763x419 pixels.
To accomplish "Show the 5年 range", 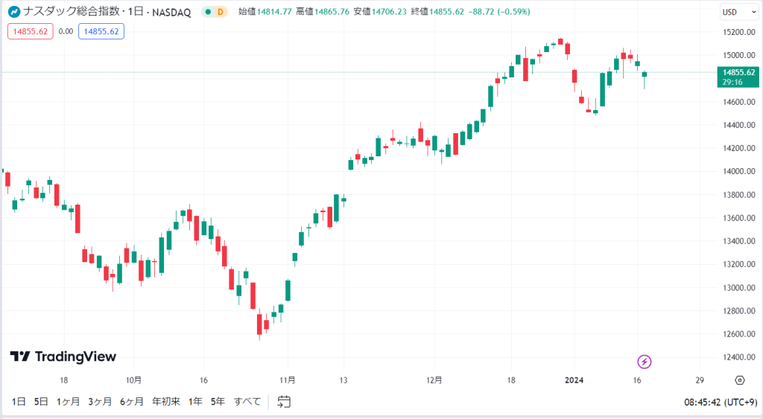I will (218, 401).
